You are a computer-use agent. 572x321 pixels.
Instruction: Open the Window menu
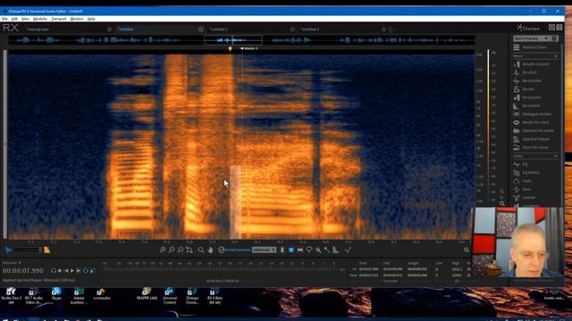pos(77,19)
